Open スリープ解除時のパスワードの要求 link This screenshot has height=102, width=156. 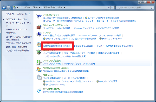click(79, 53)
